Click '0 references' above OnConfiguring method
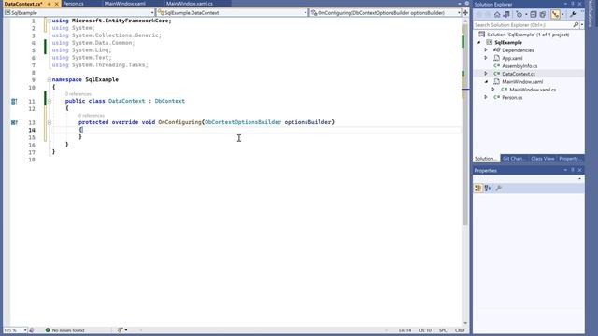 pyautogui.click(x=92, y=116)
